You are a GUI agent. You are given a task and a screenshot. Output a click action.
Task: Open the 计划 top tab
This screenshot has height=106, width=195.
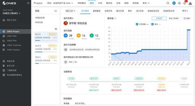[x=100, y=3]
